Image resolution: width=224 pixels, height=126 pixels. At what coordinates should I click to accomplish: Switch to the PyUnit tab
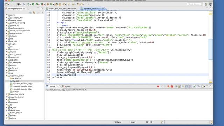tap(66, 86)
